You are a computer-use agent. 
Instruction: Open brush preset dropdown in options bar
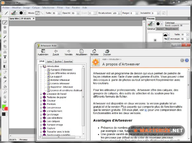pyautogui.click(x=17, y=13)
